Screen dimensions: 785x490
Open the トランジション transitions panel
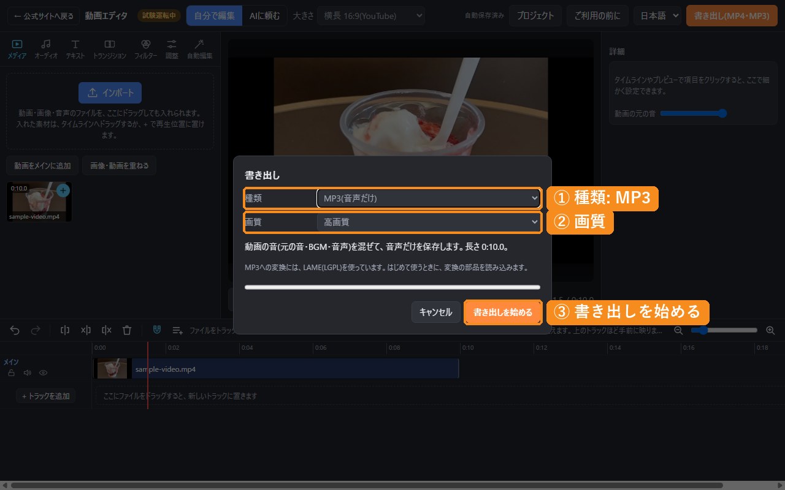[x=110, y=49]
